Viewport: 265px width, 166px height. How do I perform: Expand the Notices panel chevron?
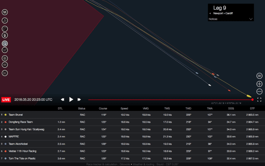coord(251,19)
